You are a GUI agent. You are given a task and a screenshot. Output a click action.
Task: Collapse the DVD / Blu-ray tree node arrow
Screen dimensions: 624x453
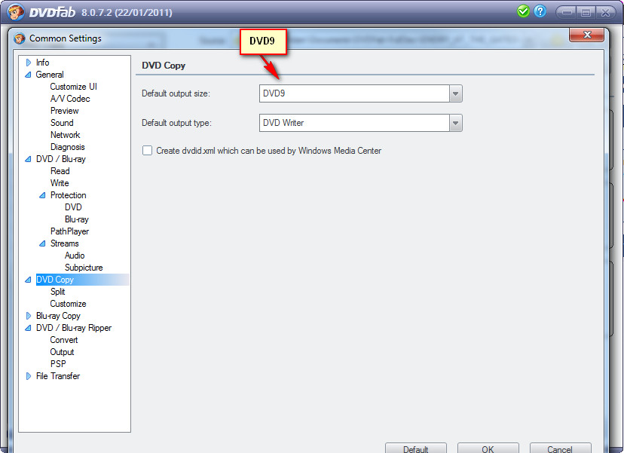[28, 159]
